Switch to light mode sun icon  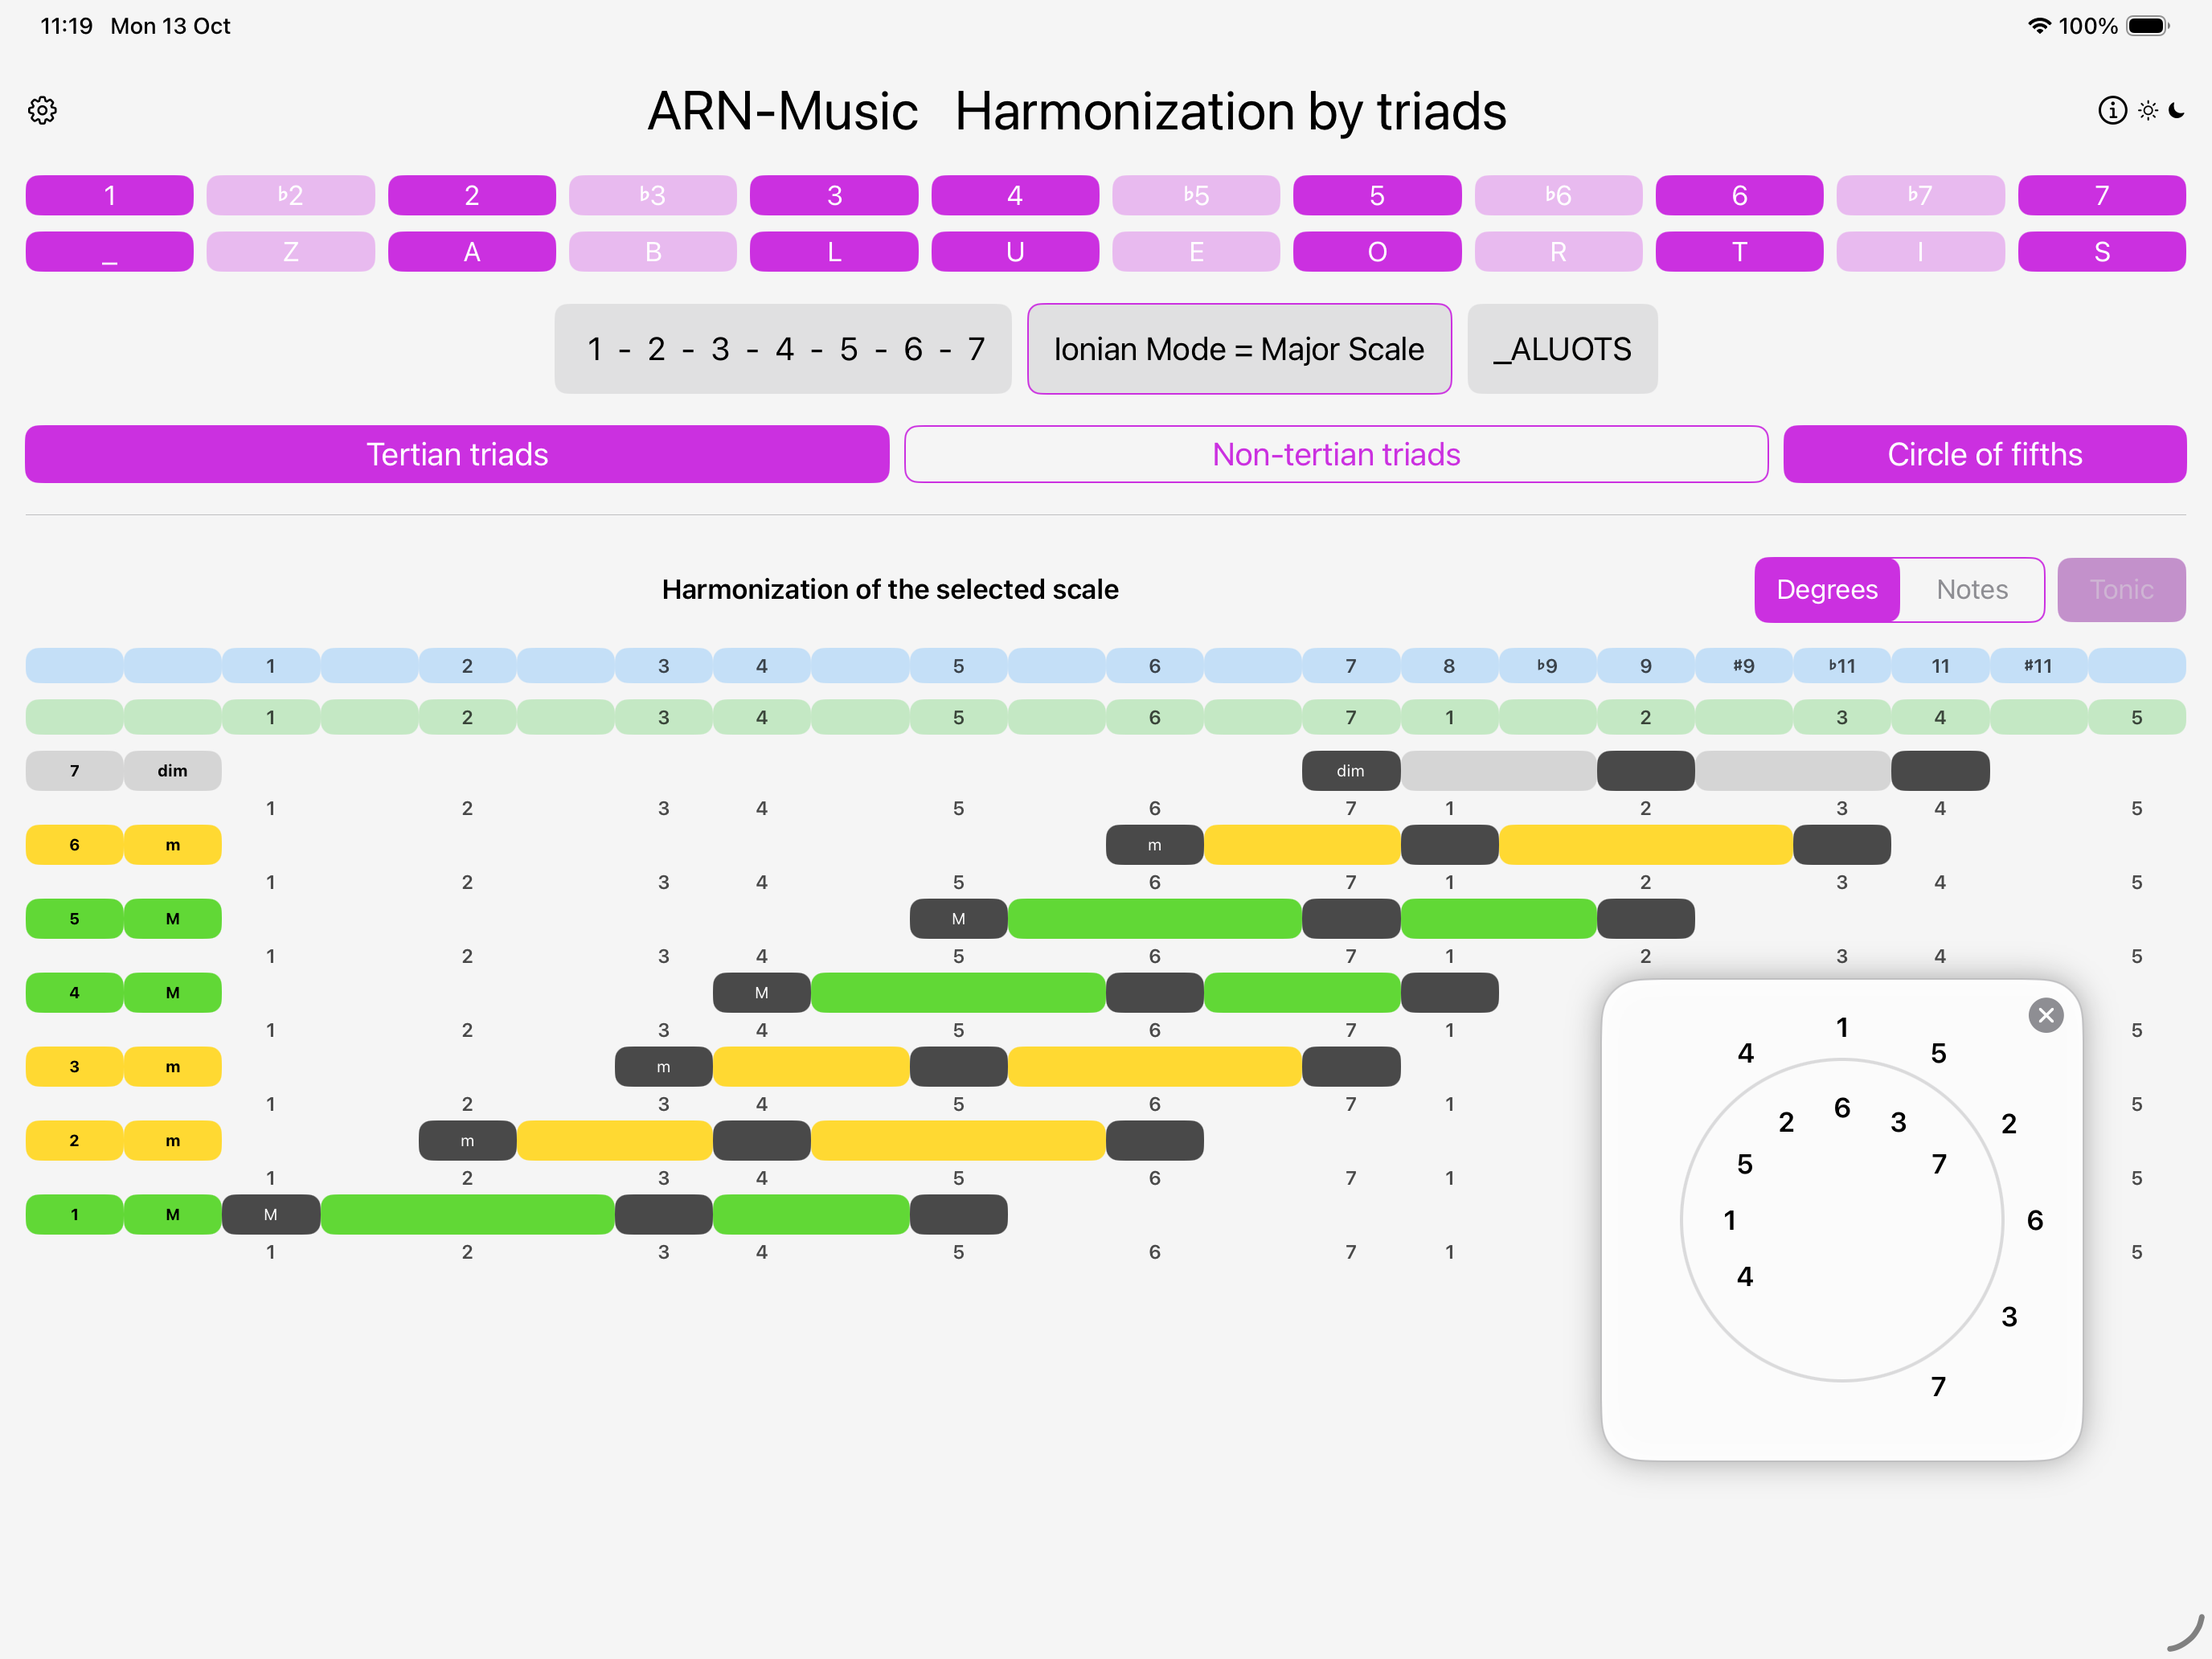click(2147, 110)
